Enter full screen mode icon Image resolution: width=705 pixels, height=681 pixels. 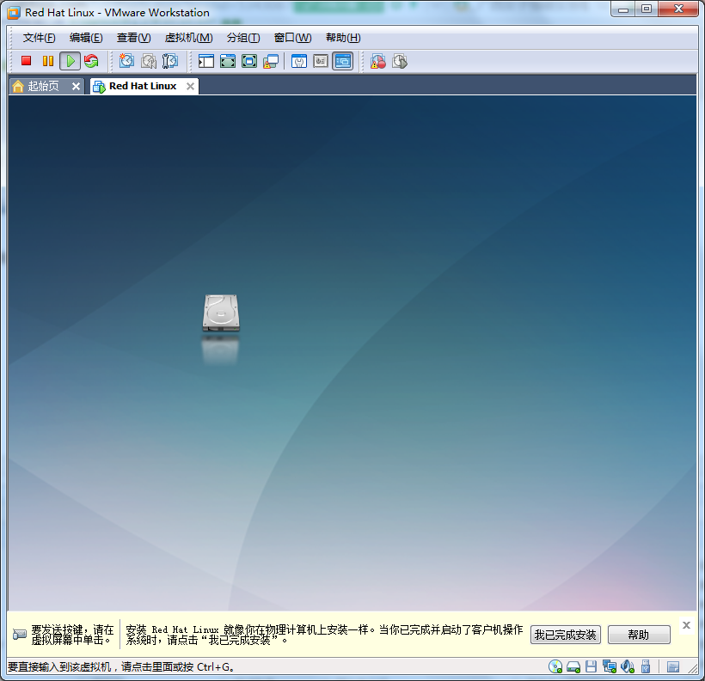click(x=249, y=61)
